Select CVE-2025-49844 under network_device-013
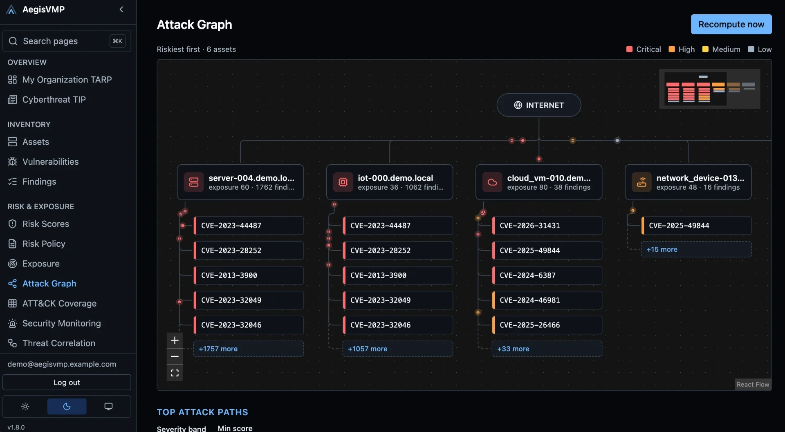 pos(696,226)
